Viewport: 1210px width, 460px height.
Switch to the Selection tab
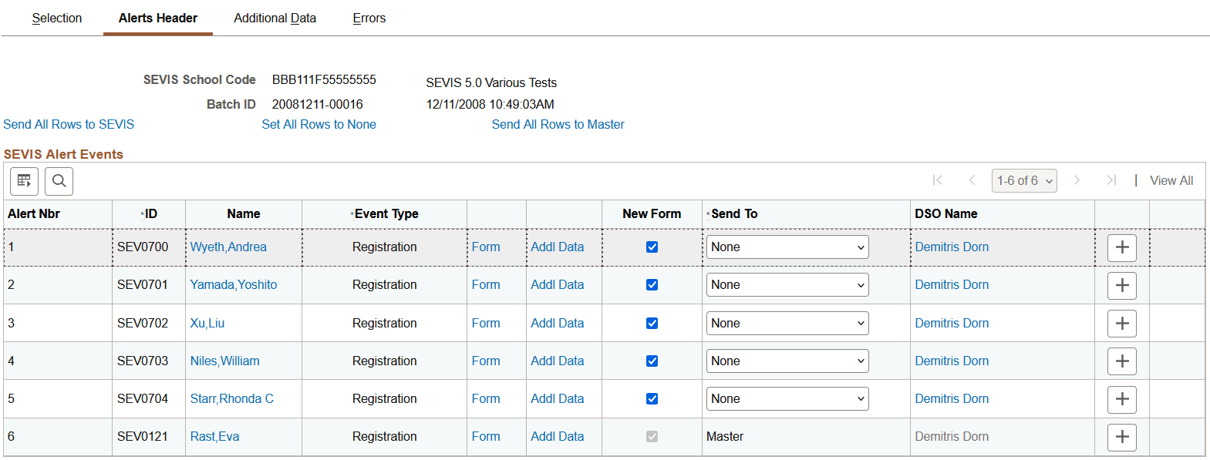57,18
